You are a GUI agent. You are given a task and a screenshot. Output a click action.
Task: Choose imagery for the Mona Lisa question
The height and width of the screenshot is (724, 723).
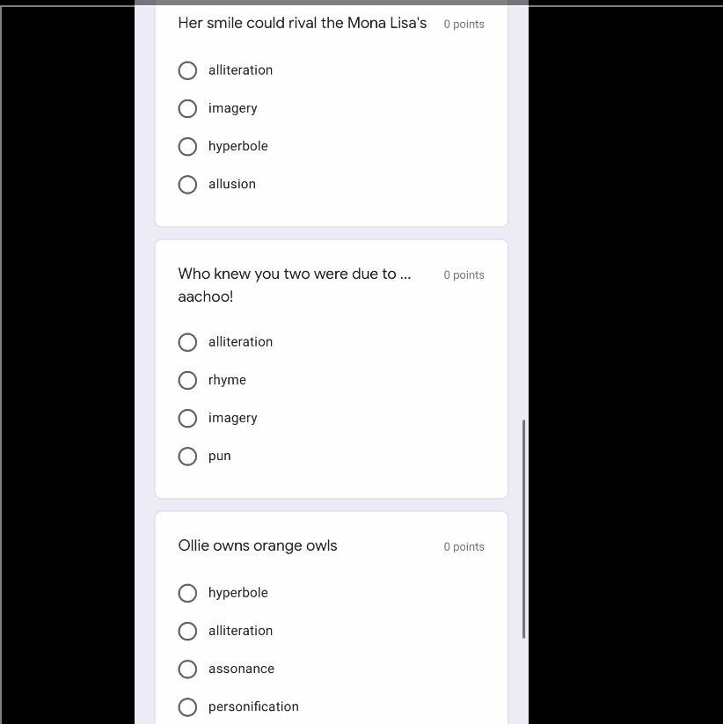[187, 108]
